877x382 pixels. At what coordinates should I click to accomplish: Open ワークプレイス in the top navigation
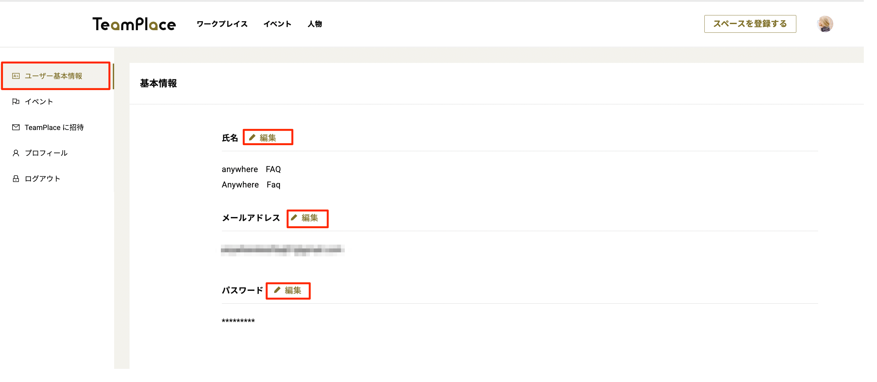pos(222,24)
